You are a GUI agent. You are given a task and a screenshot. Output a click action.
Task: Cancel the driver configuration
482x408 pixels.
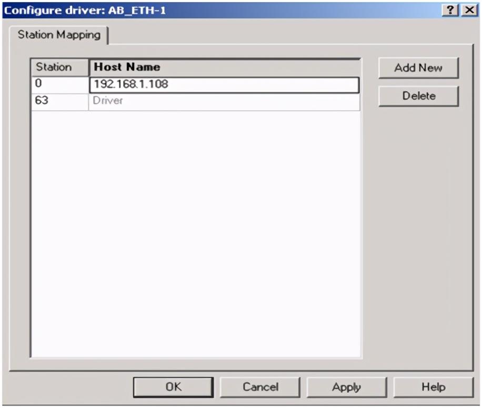[x=260, y=387]
